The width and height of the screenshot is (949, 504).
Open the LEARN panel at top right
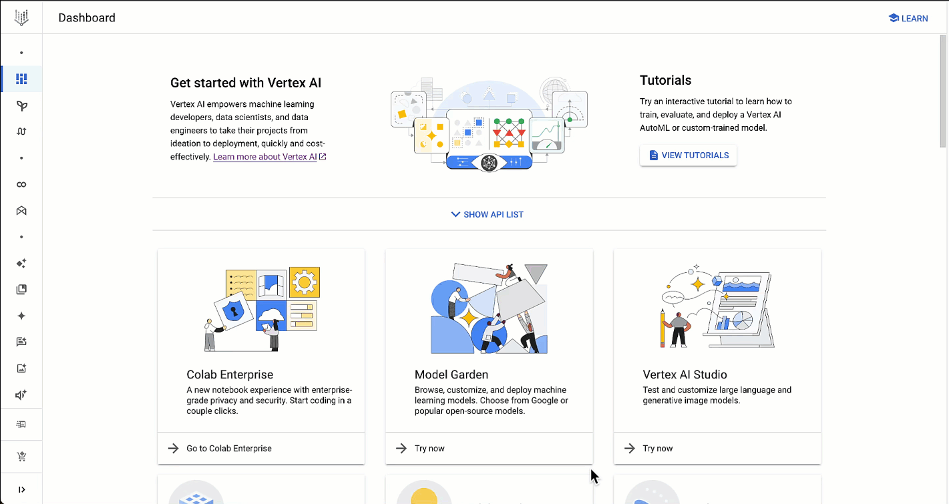(908, 18)
